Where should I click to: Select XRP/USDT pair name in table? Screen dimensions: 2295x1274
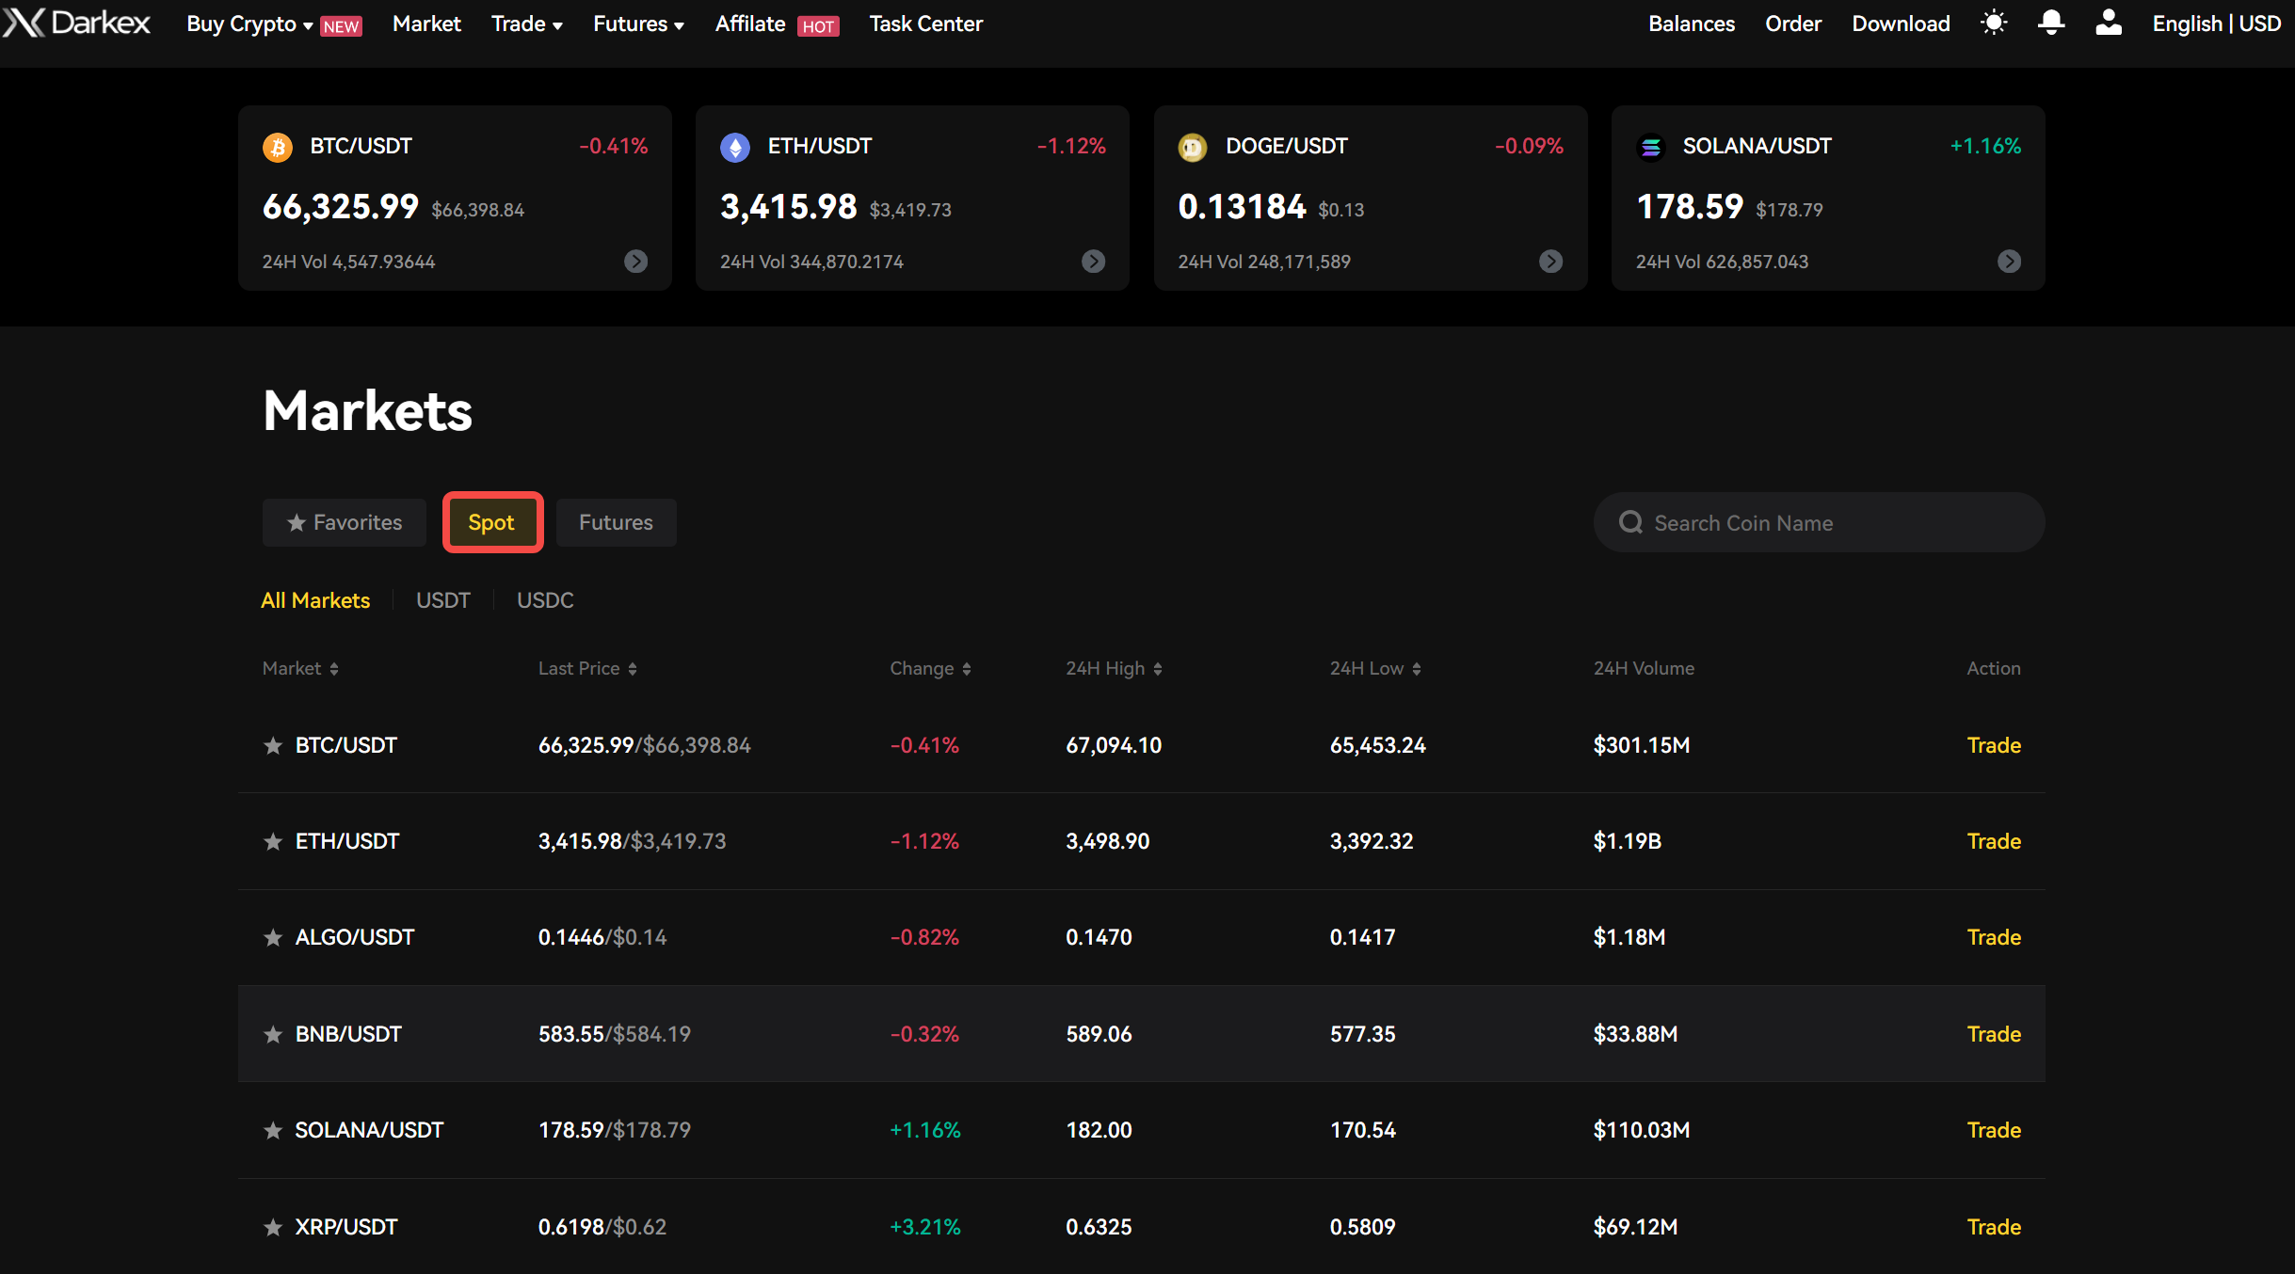point(346,1227)
